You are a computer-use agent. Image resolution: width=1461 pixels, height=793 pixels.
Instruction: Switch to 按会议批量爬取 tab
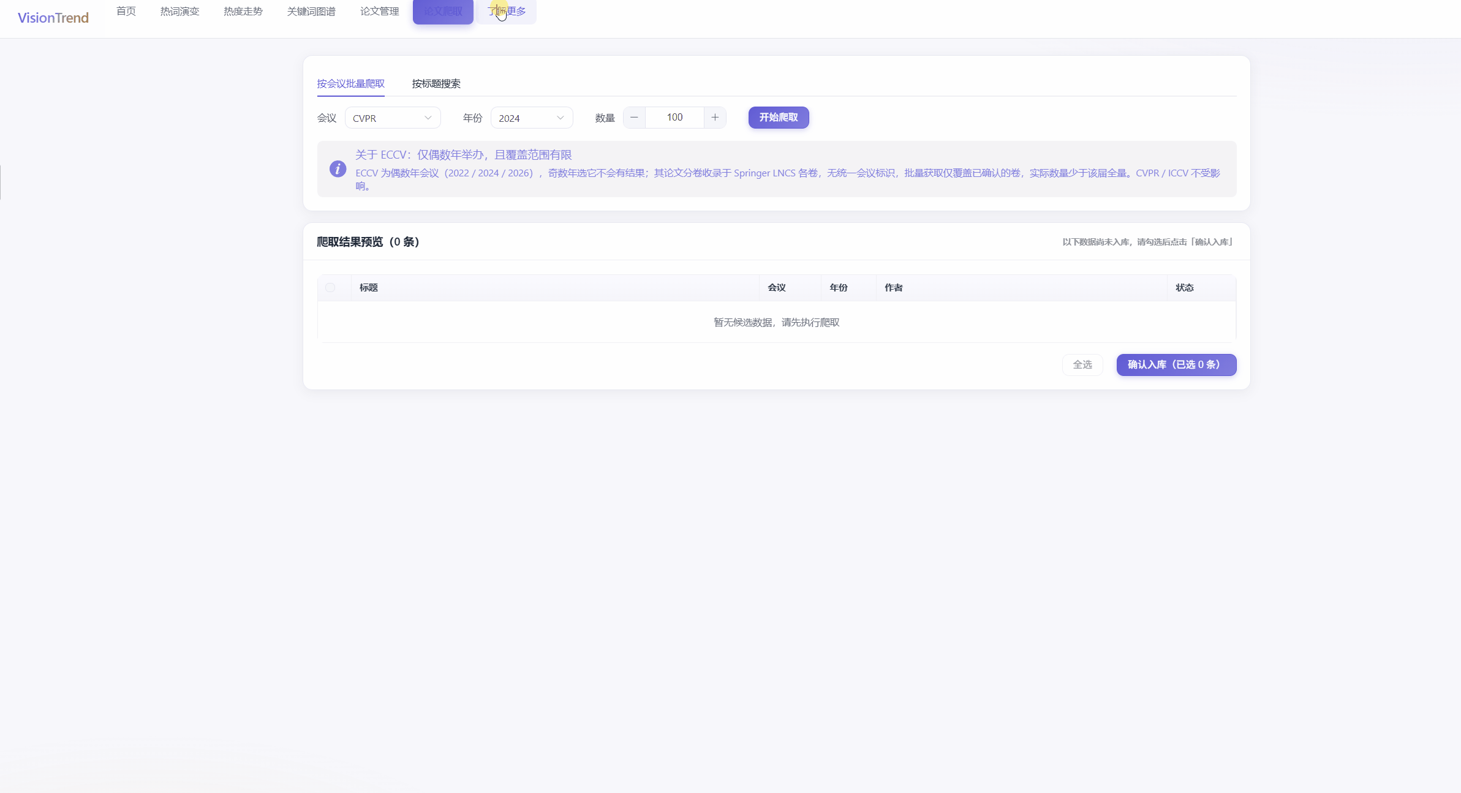350,83
